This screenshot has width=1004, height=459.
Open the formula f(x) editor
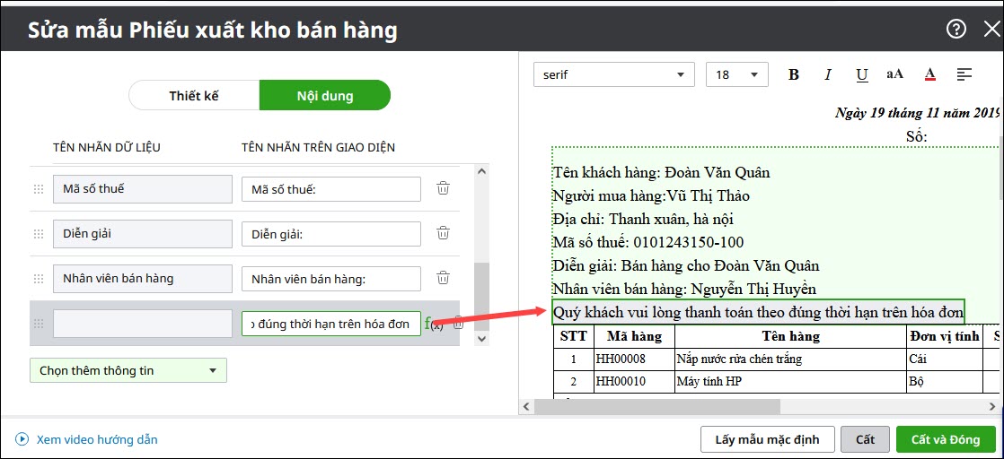(433, 325)
